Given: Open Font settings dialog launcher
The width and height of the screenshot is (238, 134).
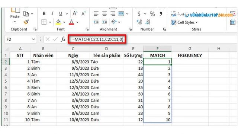Looking at the screenshot, I should [87, 29].
